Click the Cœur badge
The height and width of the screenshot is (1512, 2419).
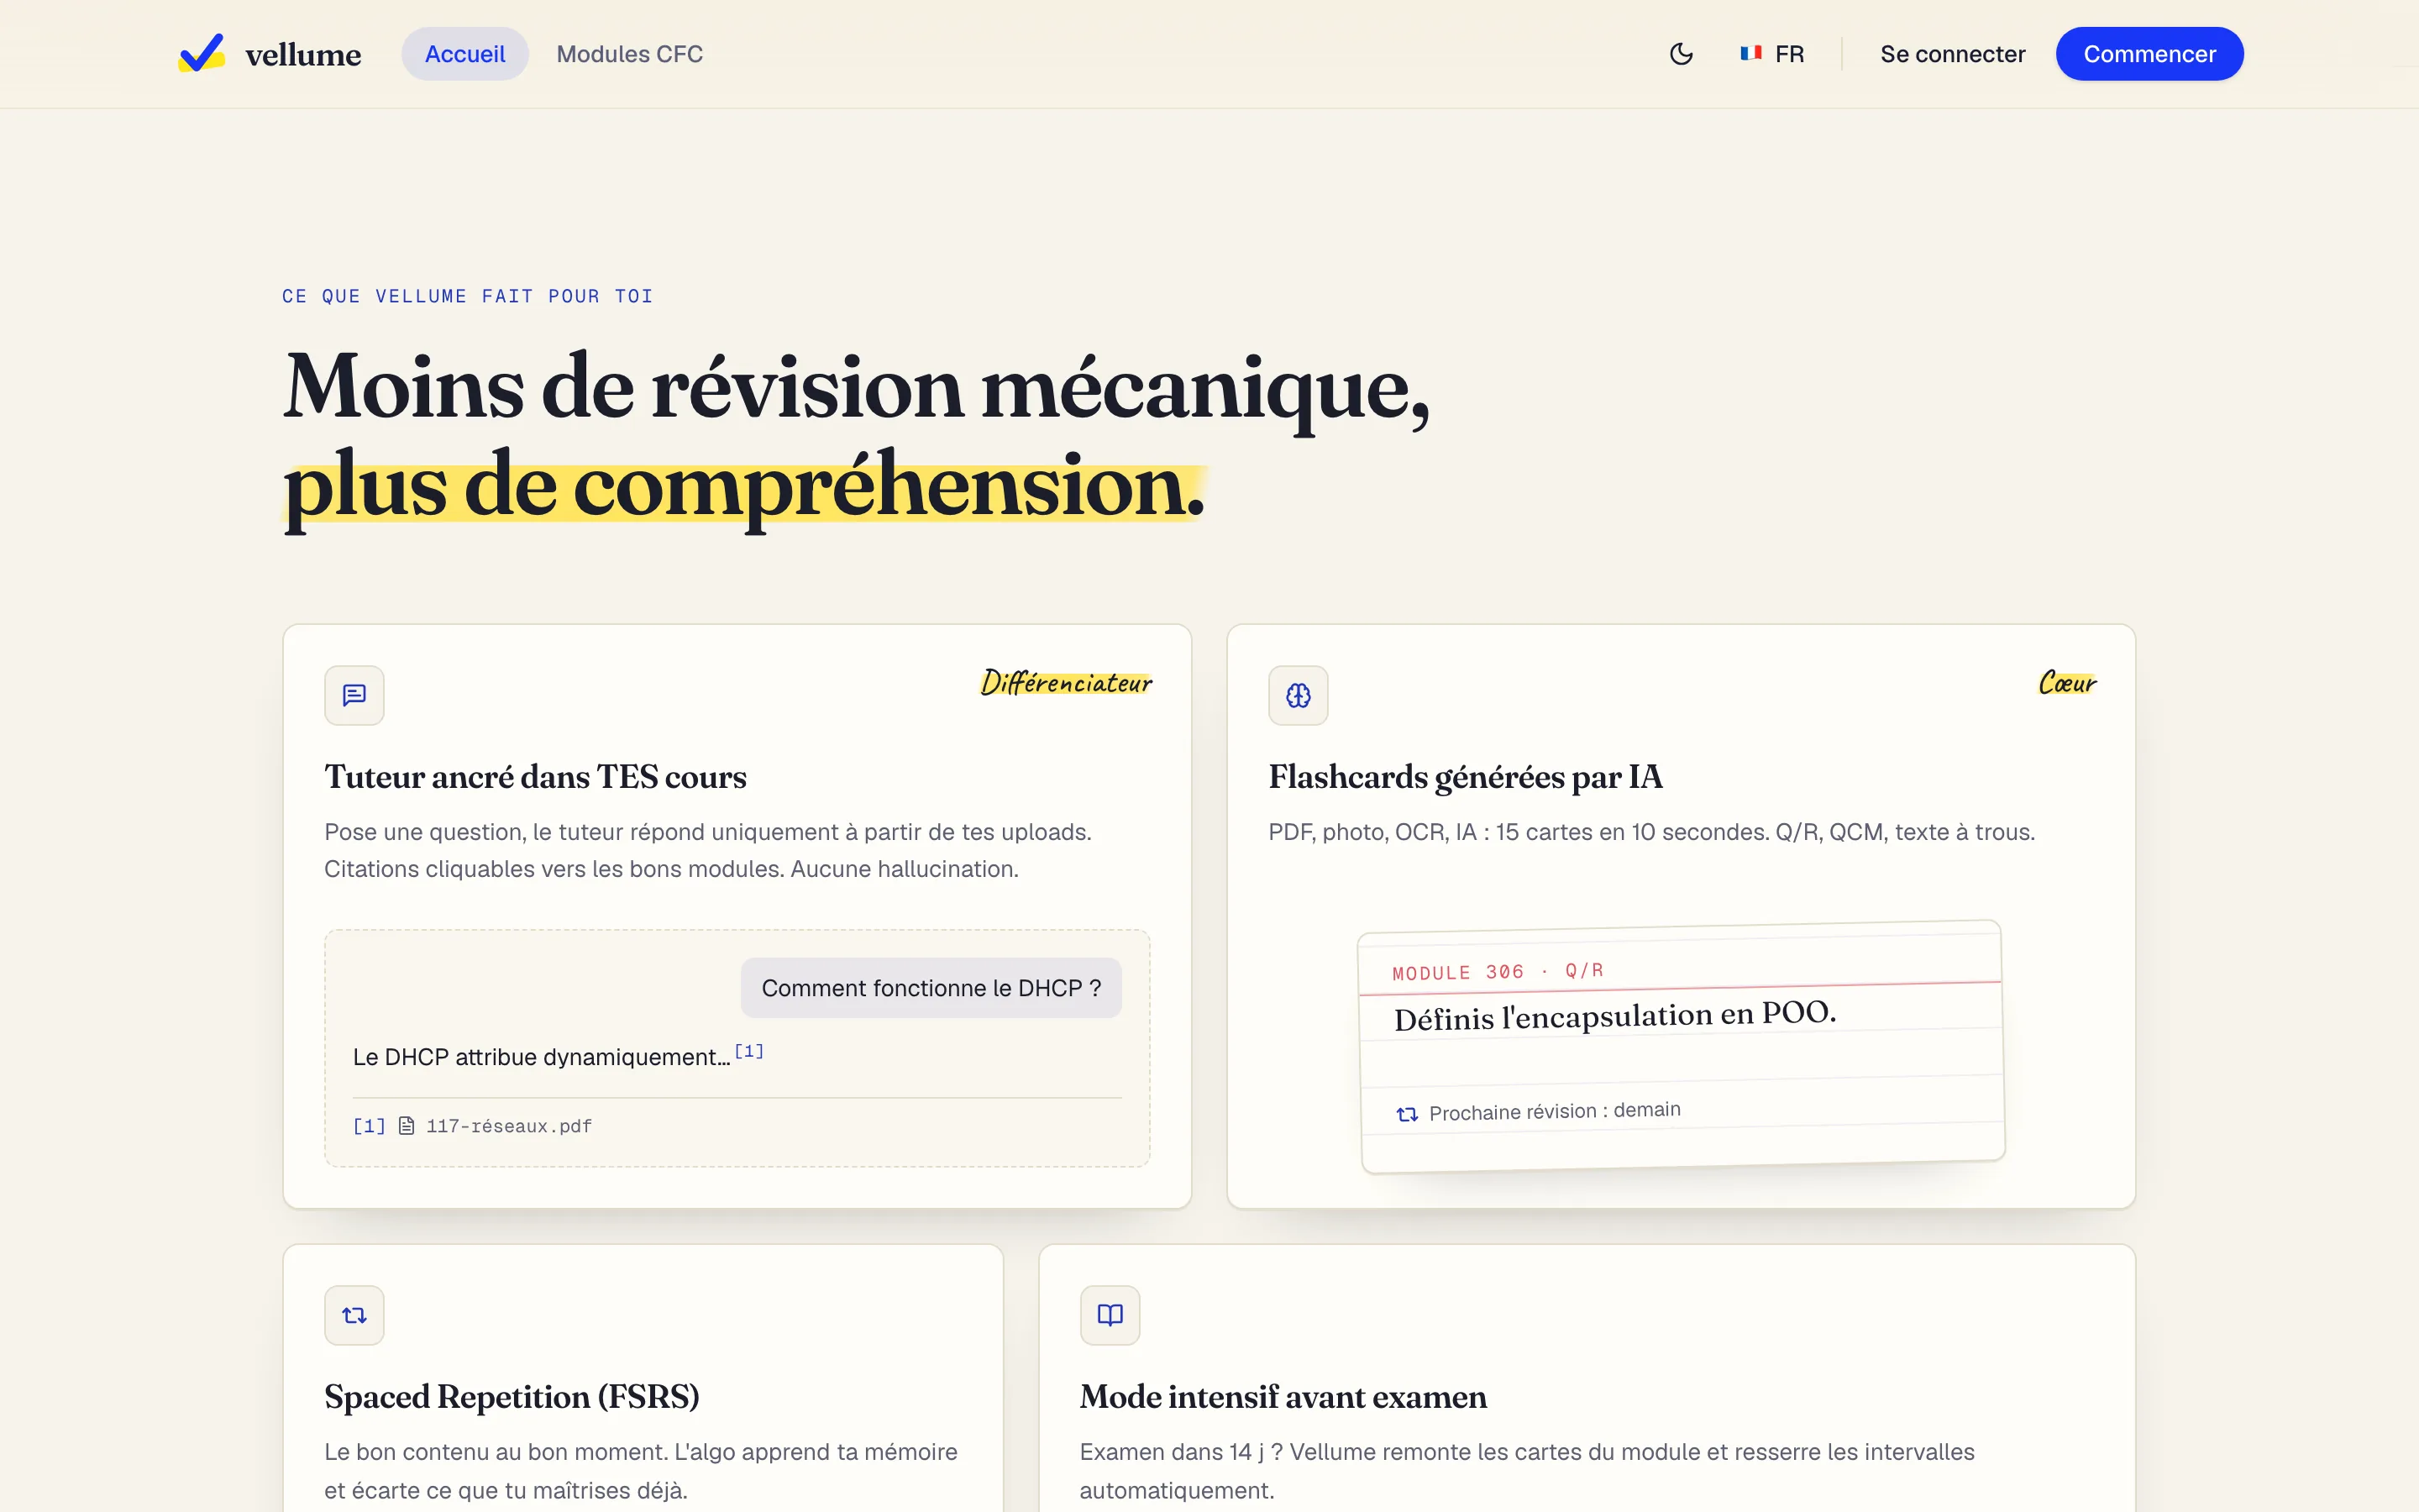coord(2067,683)
